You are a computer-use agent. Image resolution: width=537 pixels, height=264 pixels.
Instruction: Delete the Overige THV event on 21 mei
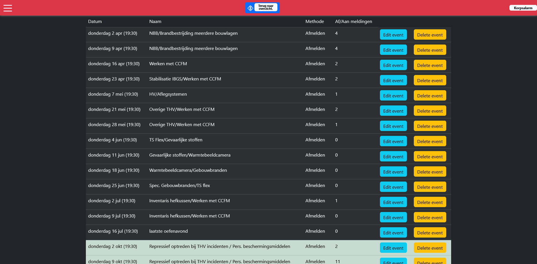(430, 111)
